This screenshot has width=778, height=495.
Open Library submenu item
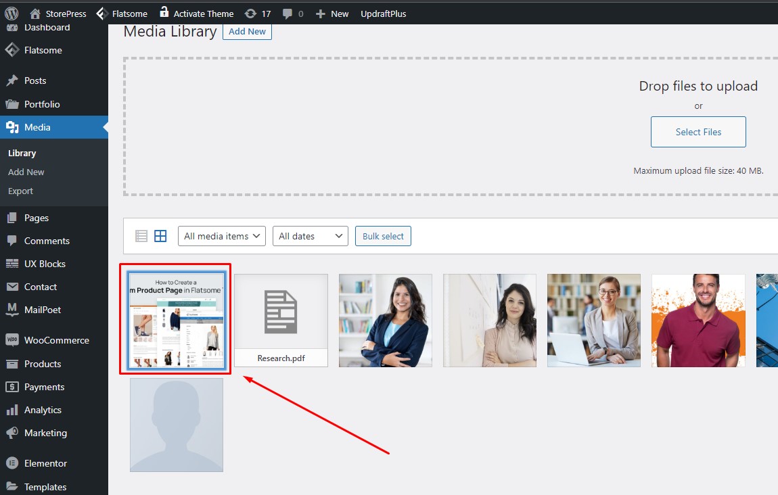pyautogui.click(x=22, y=154)
